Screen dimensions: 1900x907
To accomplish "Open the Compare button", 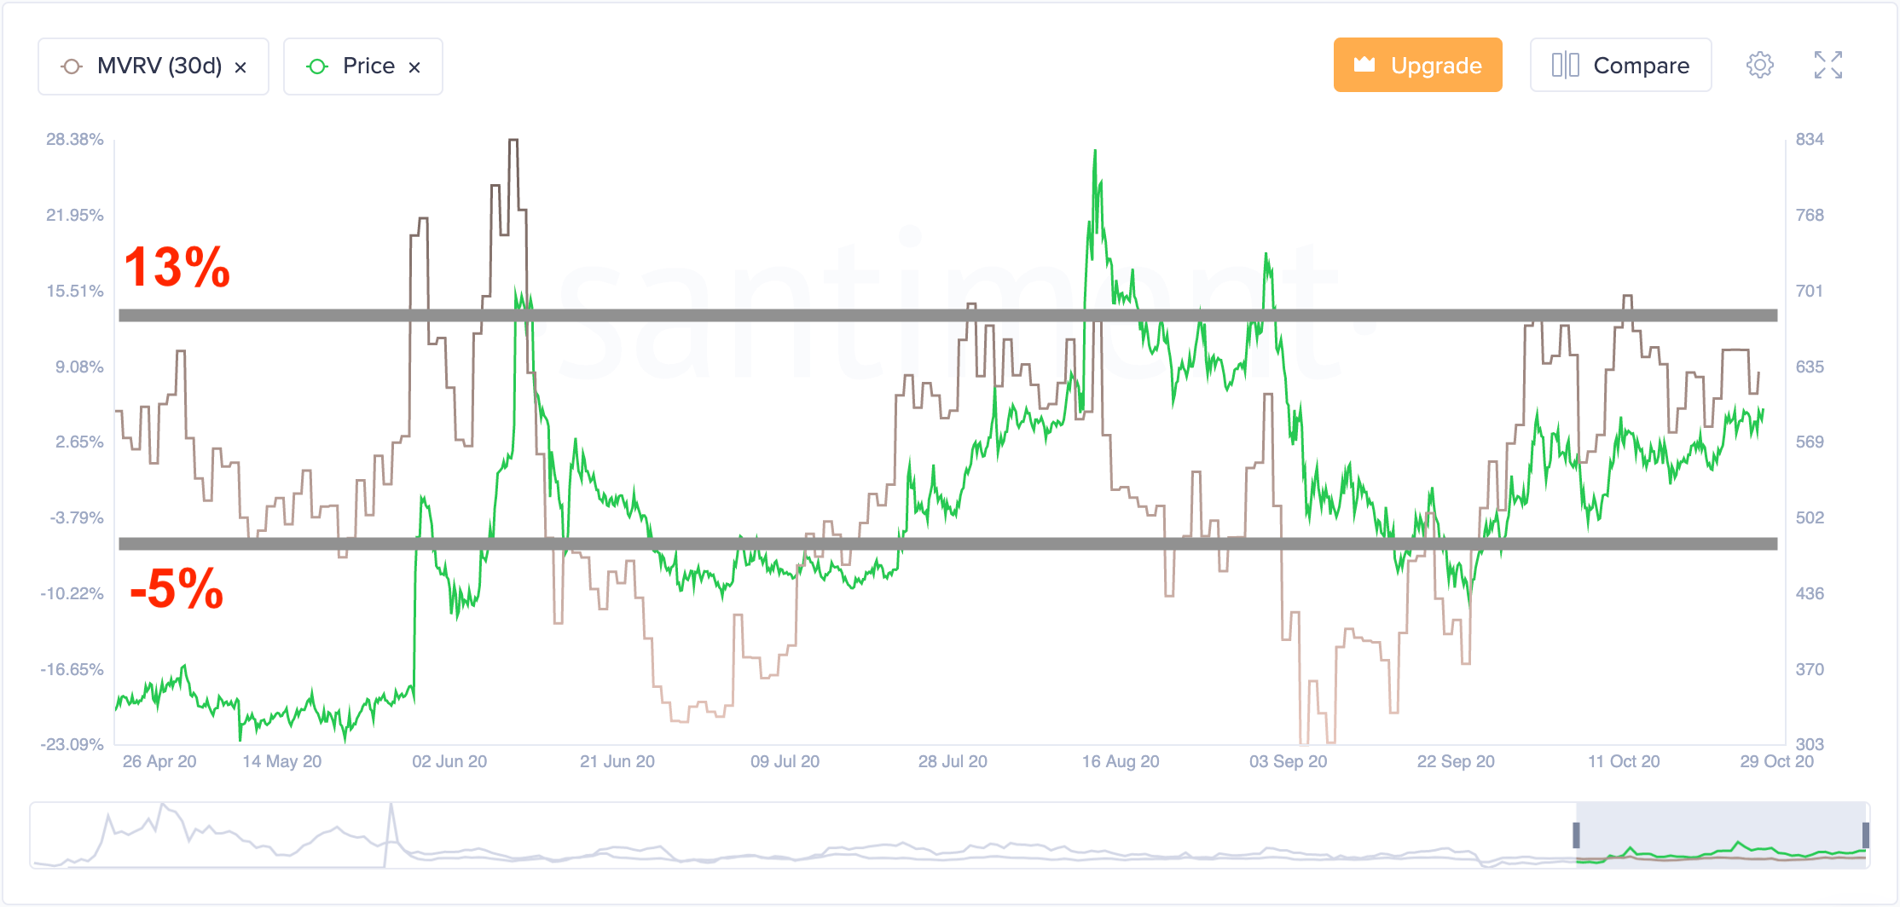I will (x=1620, y=65).
